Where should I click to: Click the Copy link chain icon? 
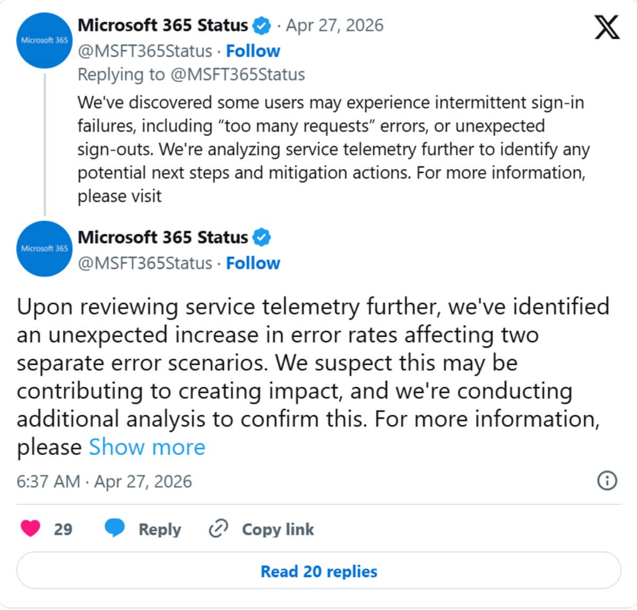coord(218,528)
